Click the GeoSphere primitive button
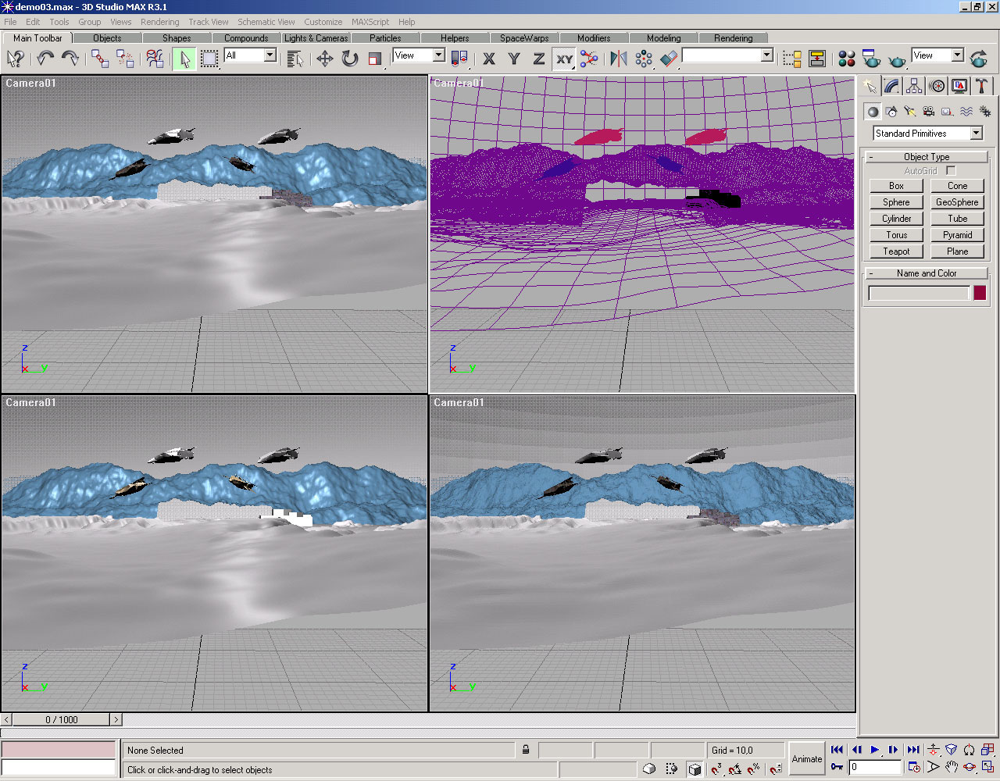Screen dimensions: 1000x781 click(x=957, y=202)
